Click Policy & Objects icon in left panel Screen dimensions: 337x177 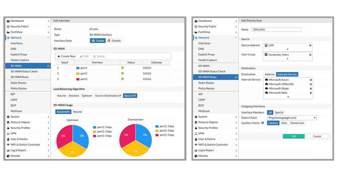click(x=8, y=122)
